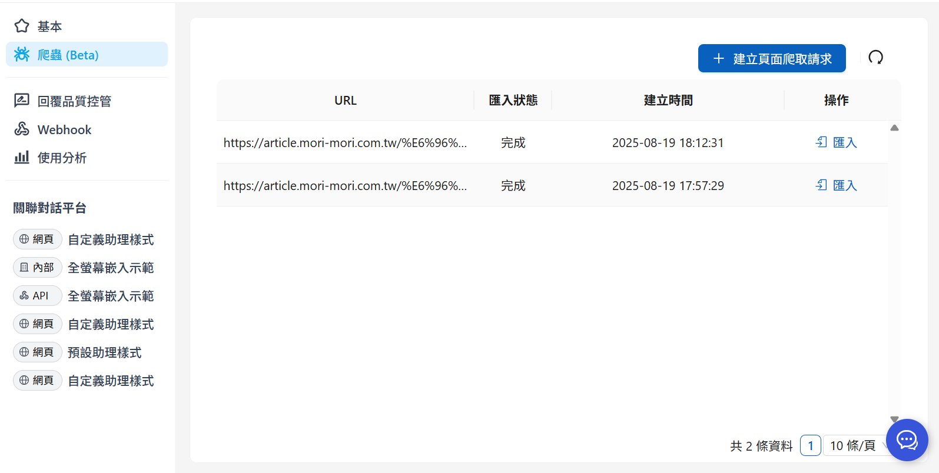Click the import icon in the first row

[821, 142]
